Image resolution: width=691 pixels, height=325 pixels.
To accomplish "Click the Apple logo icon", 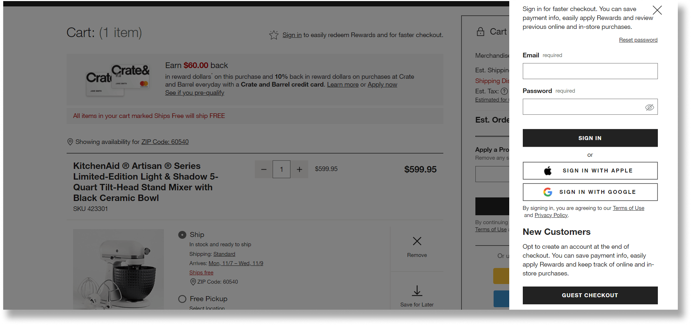I will point(548,171).
